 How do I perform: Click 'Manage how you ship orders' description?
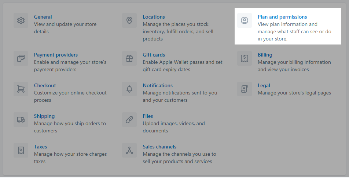click(70, 127)
